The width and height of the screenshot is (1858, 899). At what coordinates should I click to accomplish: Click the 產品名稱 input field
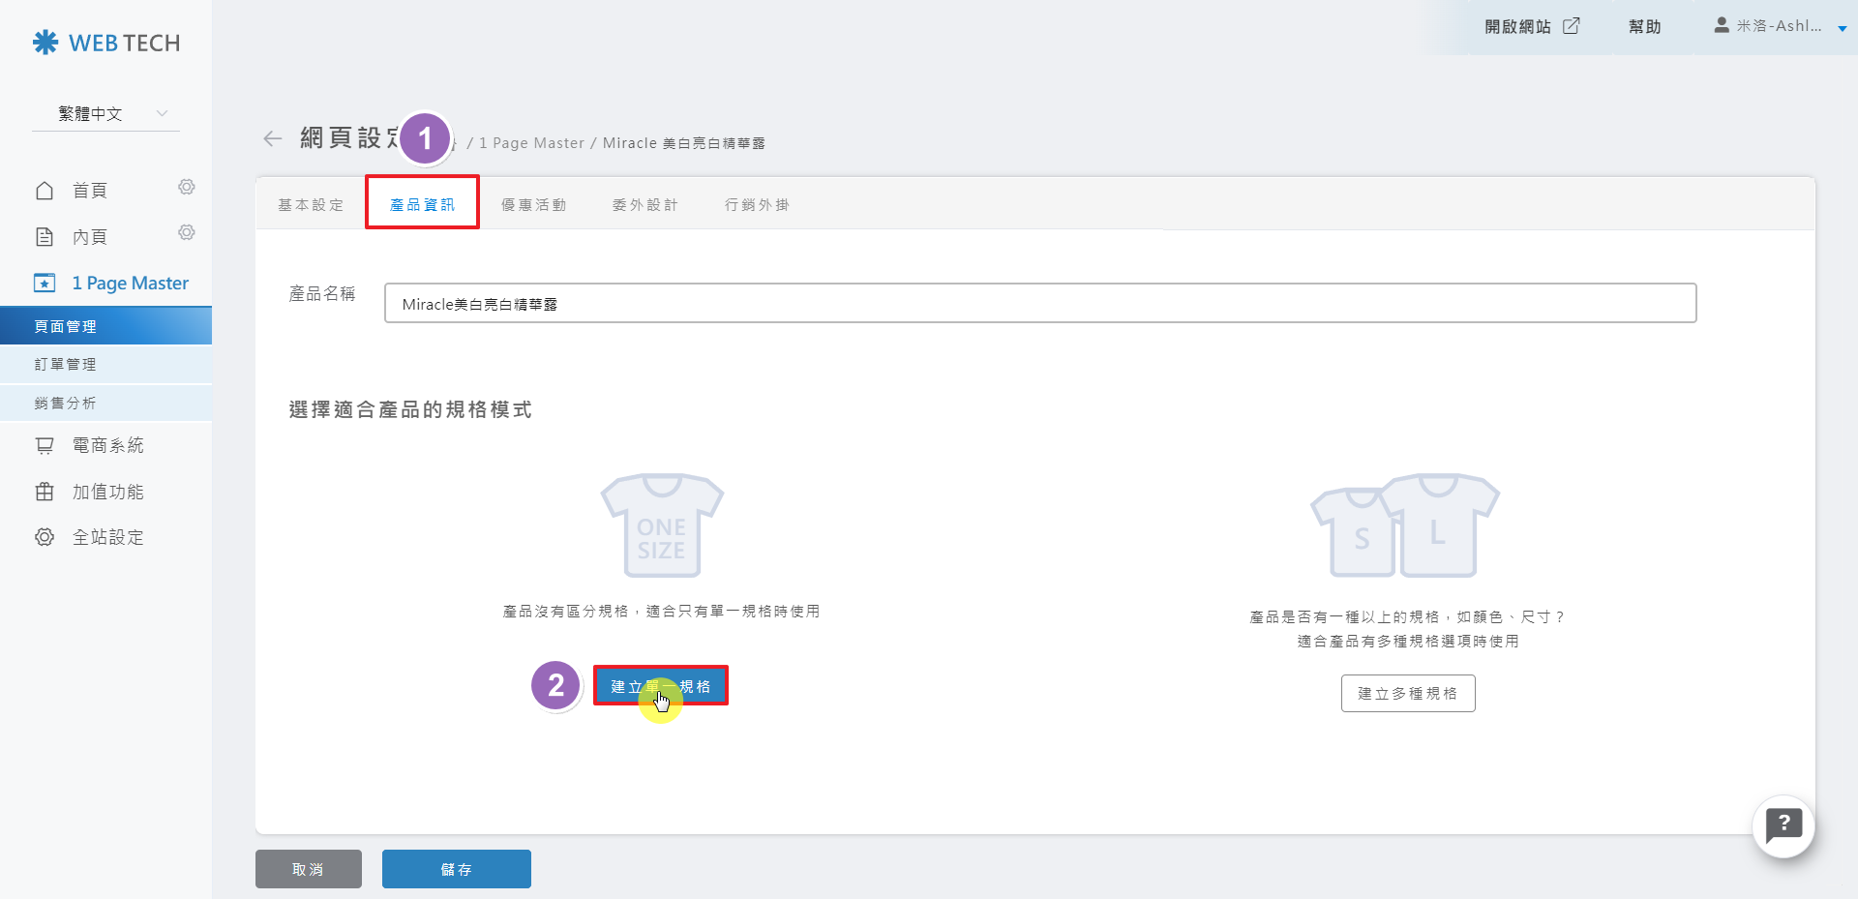coord(1039,304)
